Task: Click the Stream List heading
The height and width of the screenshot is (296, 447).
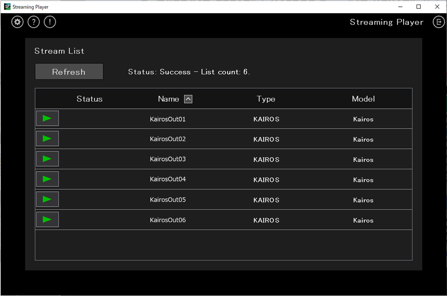Action: (59, 51)
